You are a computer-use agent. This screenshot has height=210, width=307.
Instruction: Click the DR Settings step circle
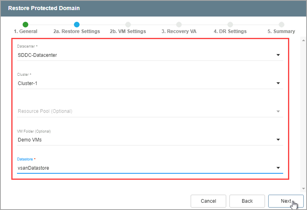pyautogui.click(x=230, y=25)
